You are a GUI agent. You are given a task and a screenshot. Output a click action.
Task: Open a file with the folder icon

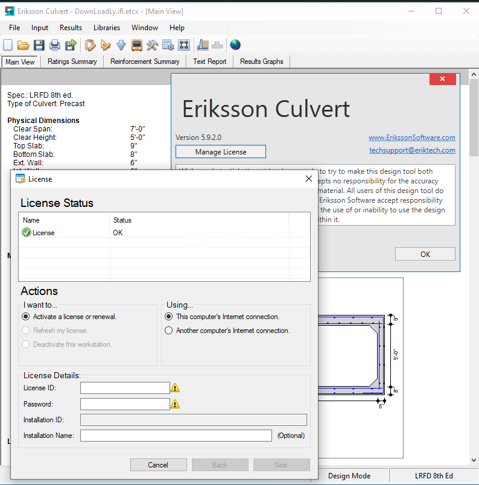coord(23,45)
